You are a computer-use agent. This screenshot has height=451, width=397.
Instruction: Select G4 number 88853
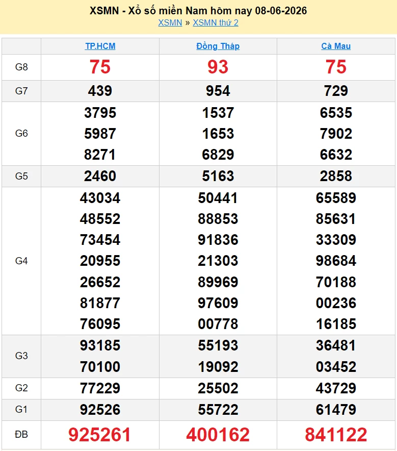click(218, 219)
